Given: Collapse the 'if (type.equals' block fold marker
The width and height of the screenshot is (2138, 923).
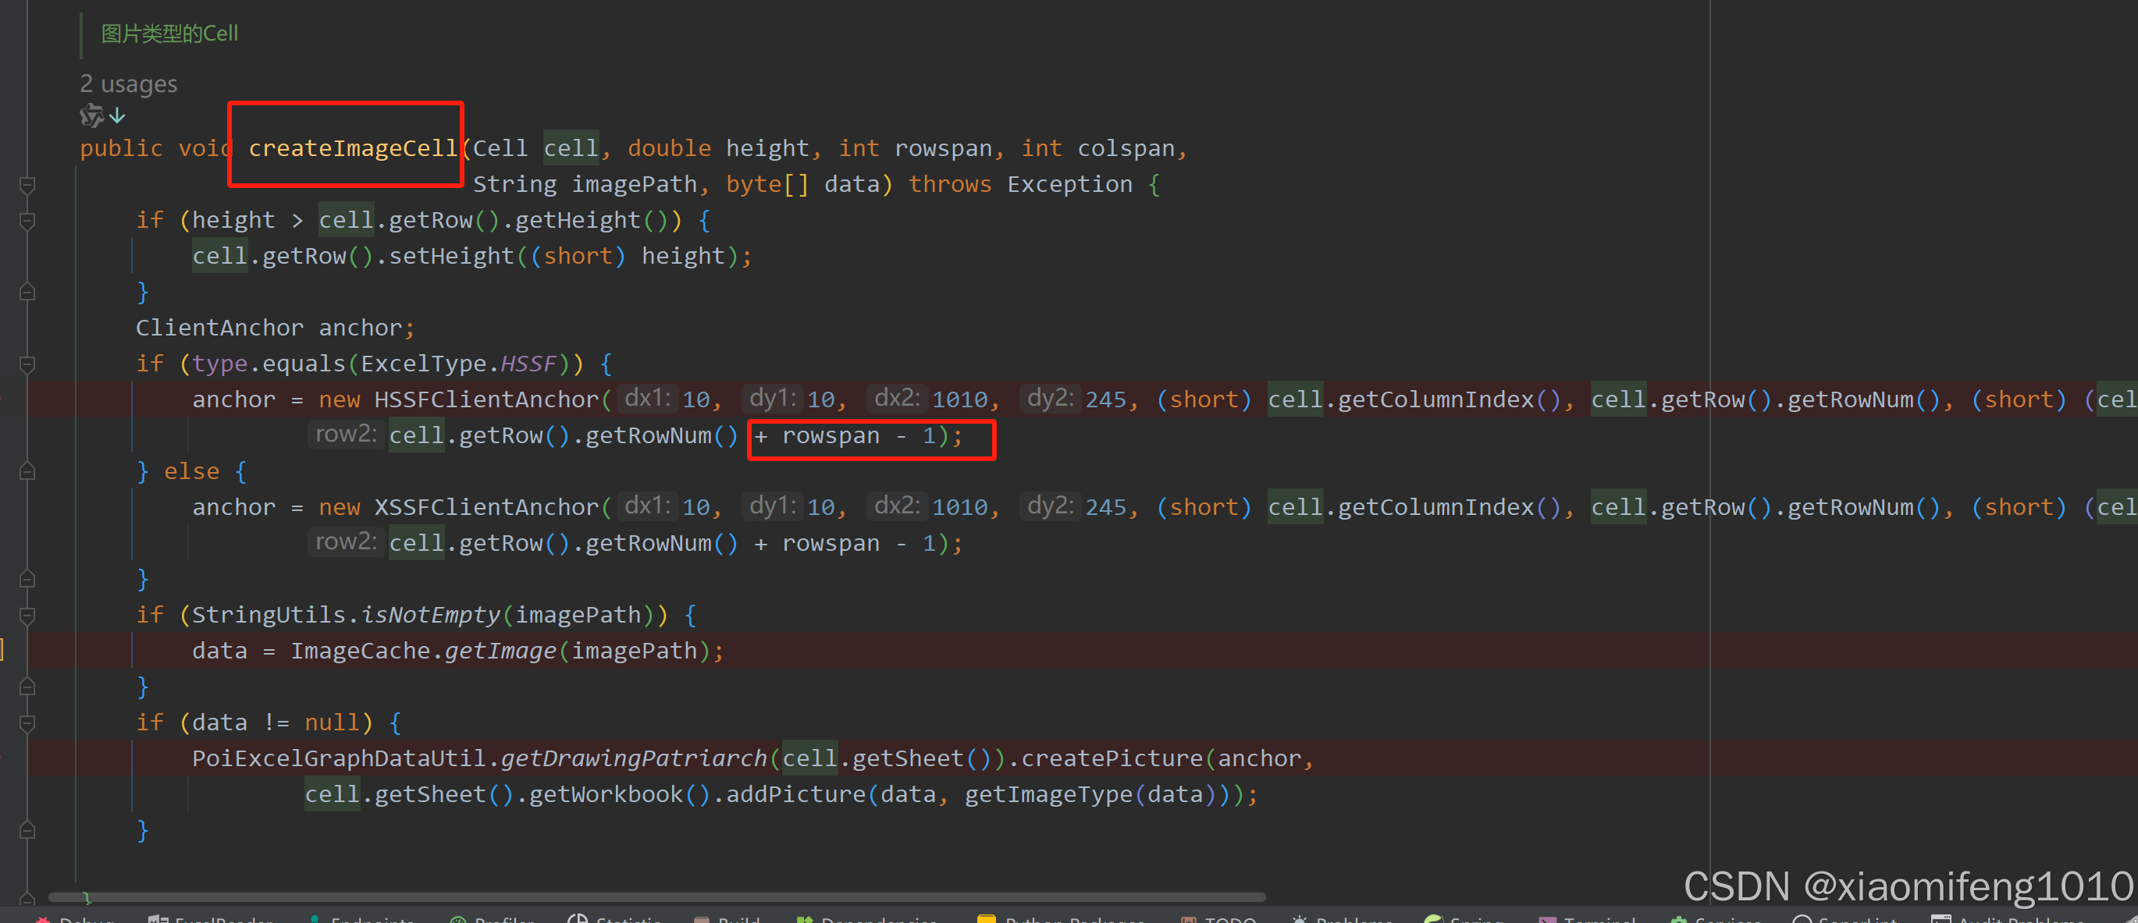Looking at the screenshot, I should point(27,364).
